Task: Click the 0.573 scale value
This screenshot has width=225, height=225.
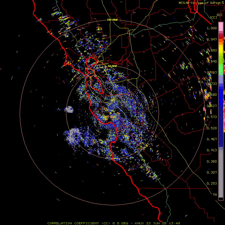Action: click(212, 117)
